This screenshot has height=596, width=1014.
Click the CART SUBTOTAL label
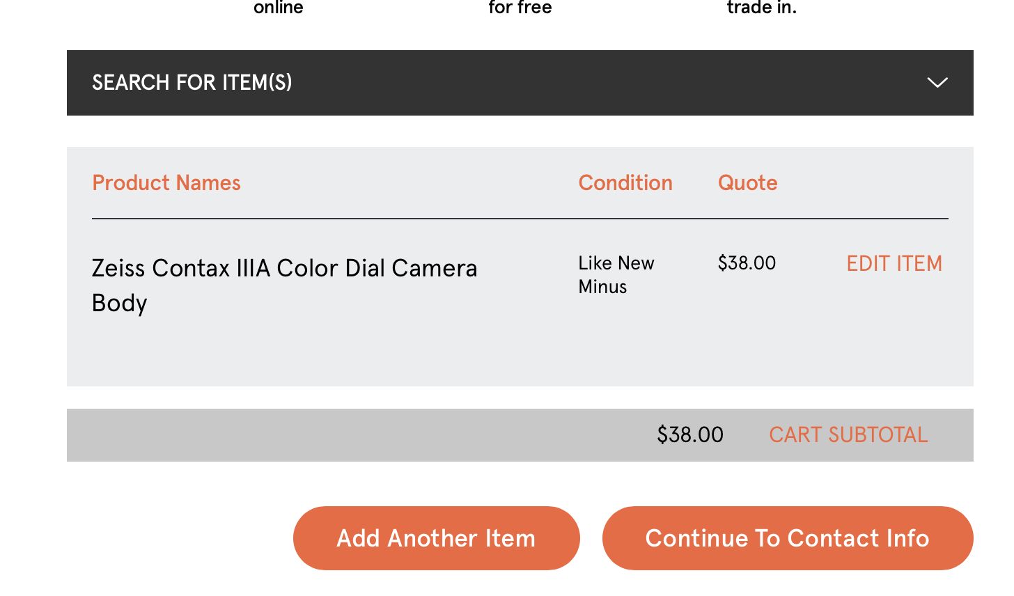click(848, 435)
